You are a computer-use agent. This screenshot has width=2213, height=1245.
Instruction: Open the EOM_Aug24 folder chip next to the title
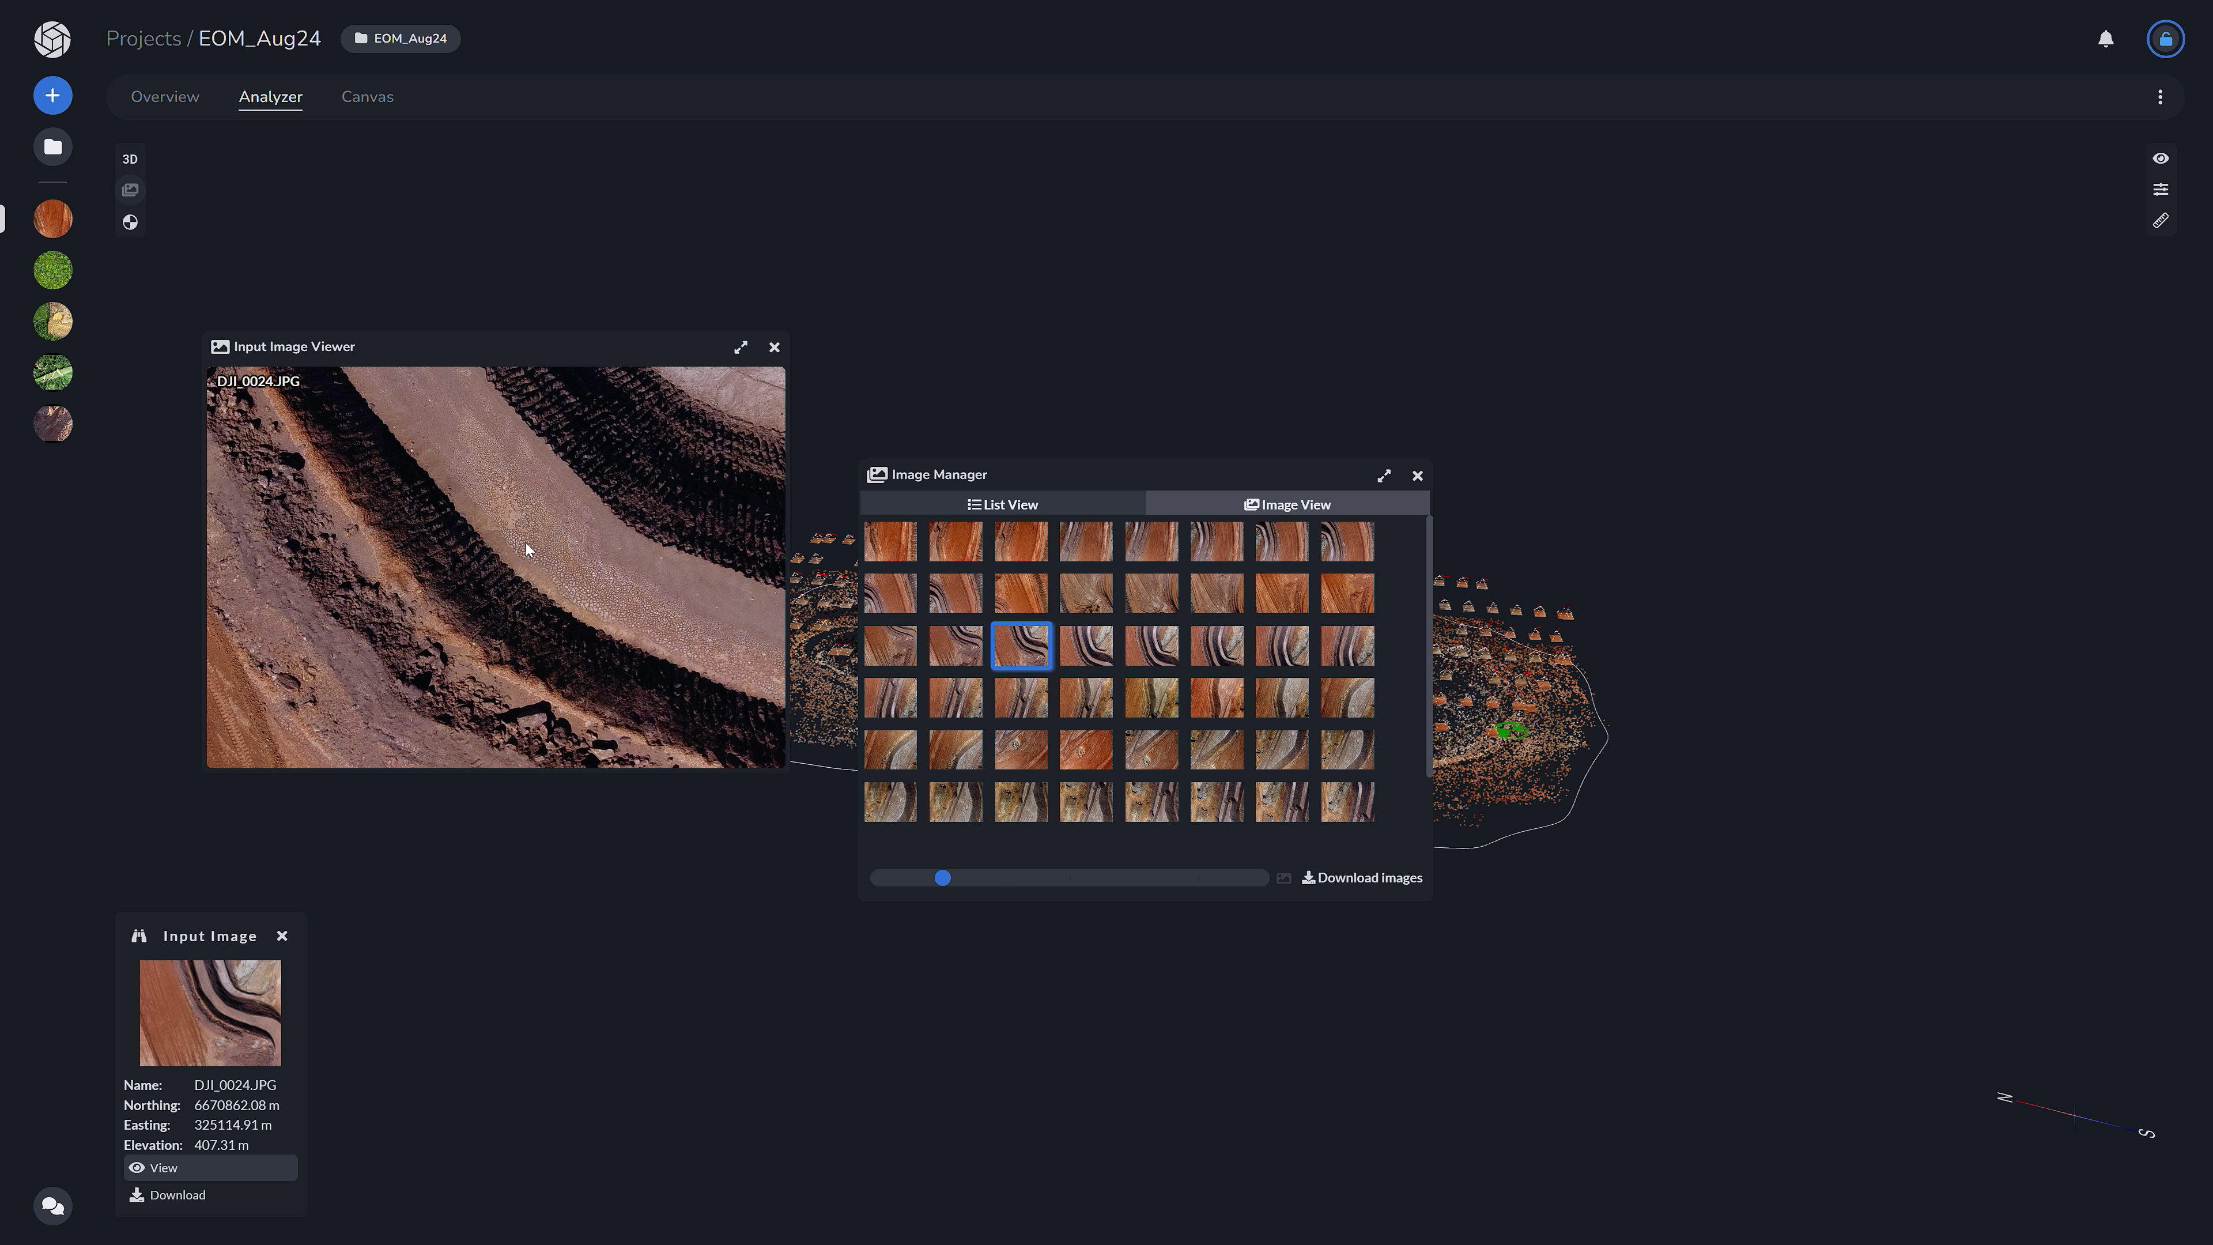[x=401, y=38]
